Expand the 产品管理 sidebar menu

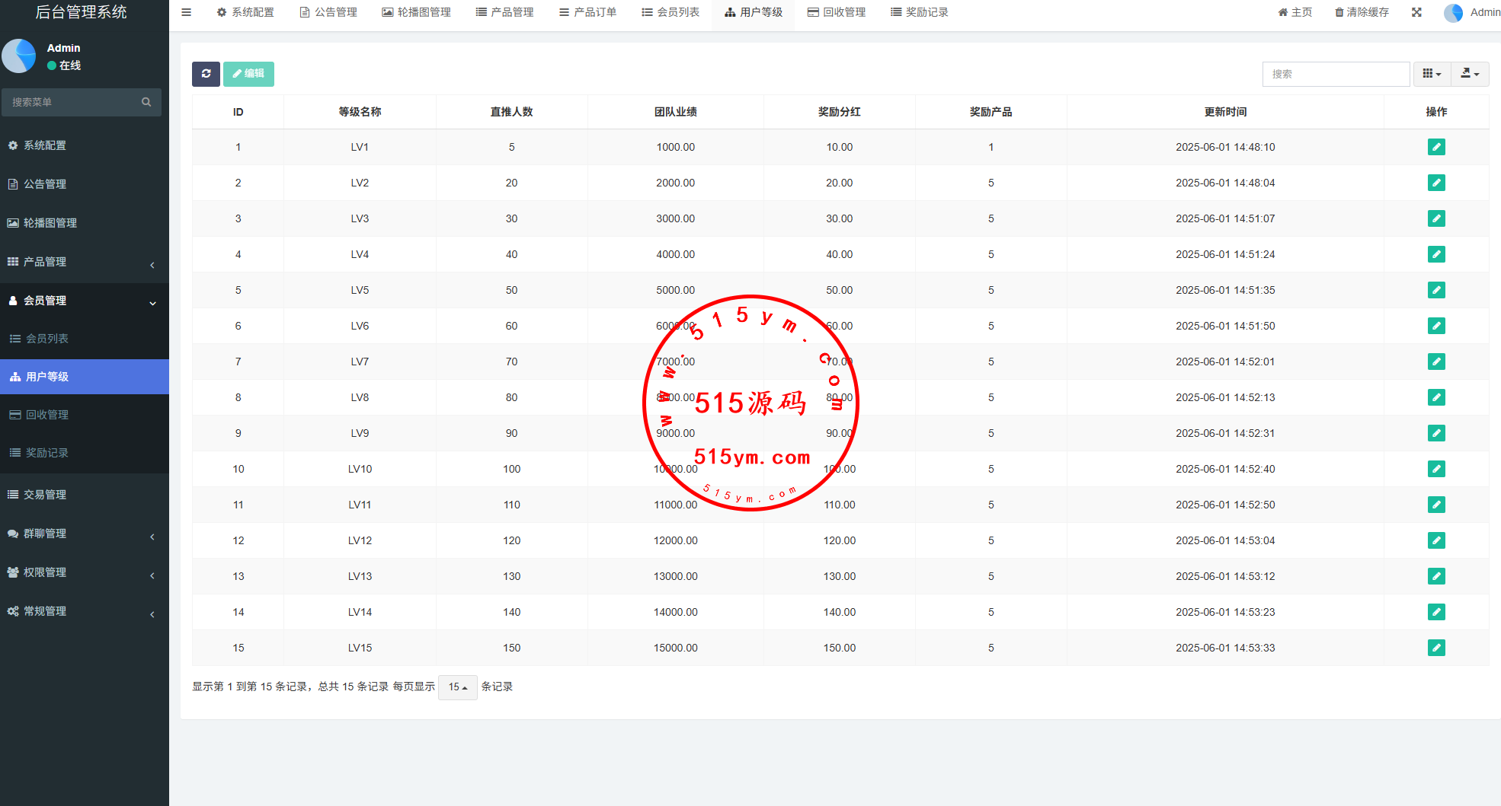84,262
